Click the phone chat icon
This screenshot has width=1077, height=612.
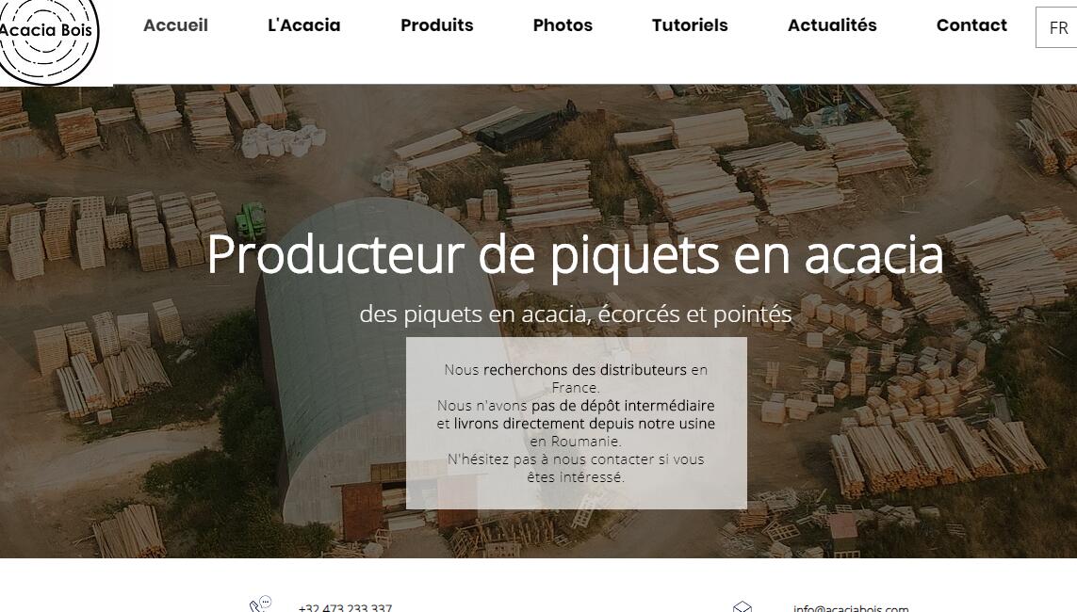pyautogui.click(x=260, y=604)
